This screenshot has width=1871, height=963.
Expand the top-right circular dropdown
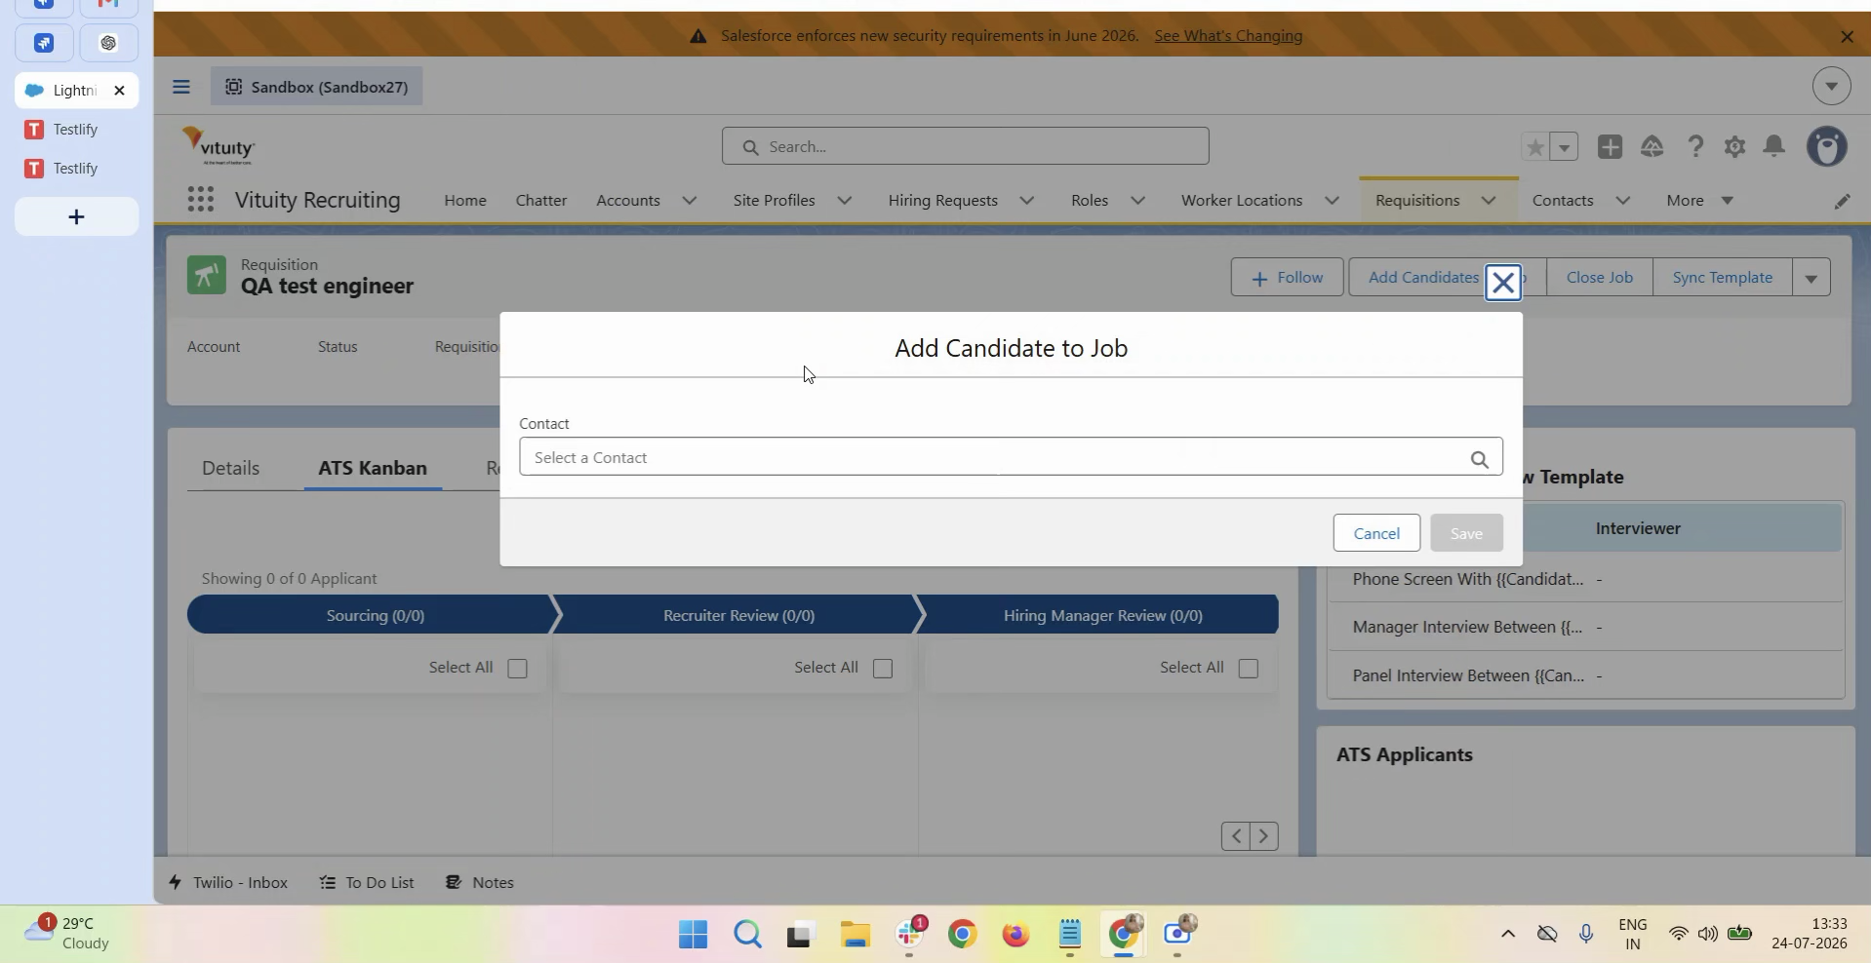pos(1831,87)
